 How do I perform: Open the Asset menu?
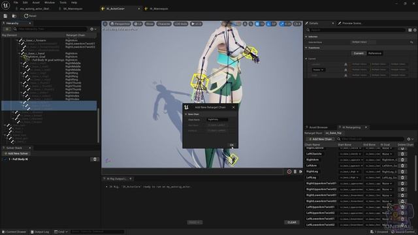[36, 3]
